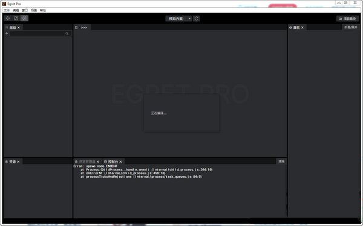Click the Egret Pro title bar icon
The width and height of the screenshot is (363, 226).
4,4
